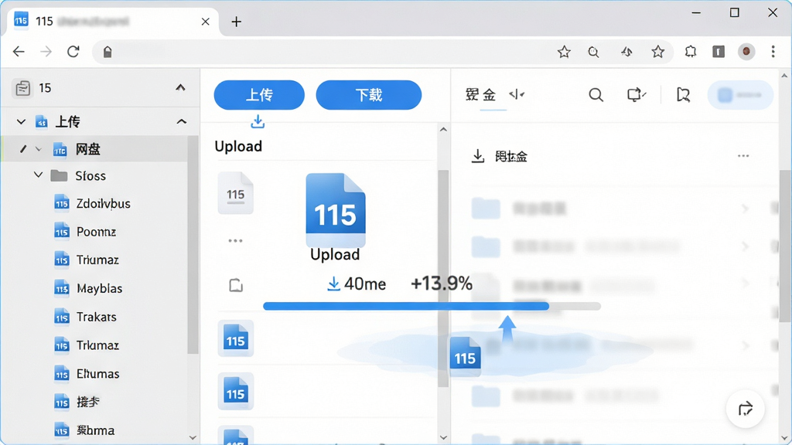Screen dimensions: 792x445
Task: Reload the current page
Action: (x=73, y=52)
